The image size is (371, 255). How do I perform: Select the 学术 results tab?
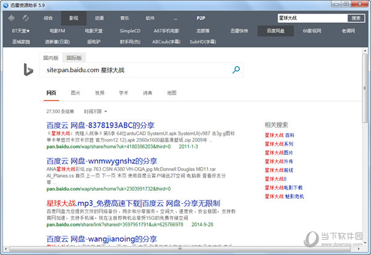[124, 93]
